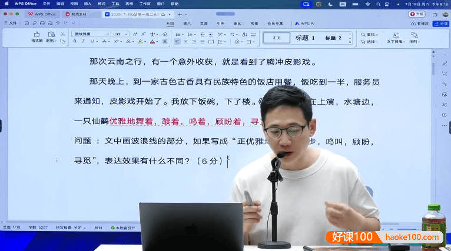Click the three-dots more icon in right sidebar
Image resolution: width=451 pixels, height=251 pixels.
445,126
